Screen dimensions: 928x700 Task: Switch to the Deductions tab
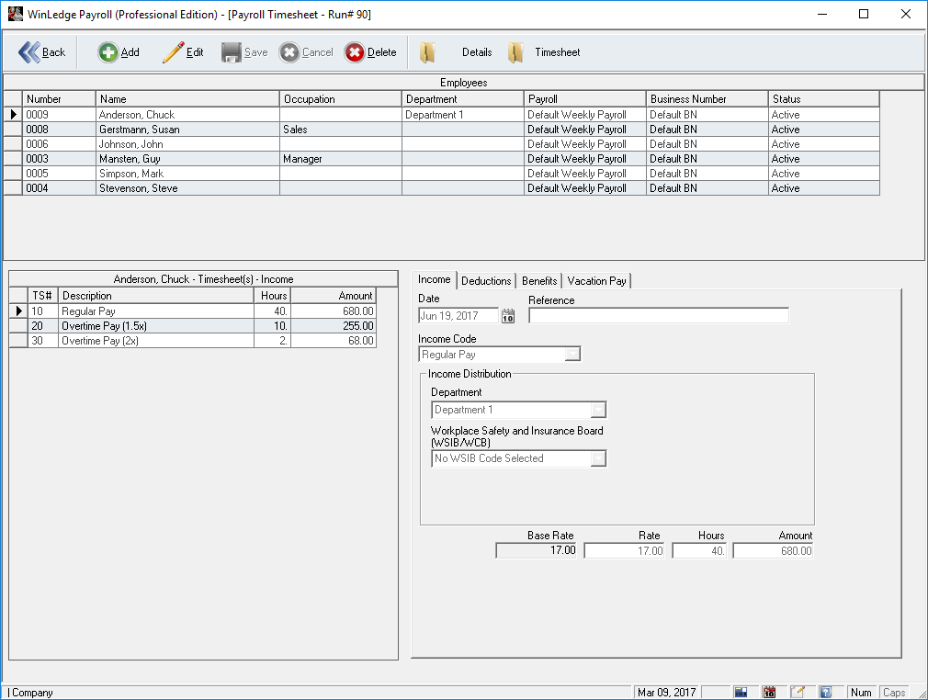(486, 281)
